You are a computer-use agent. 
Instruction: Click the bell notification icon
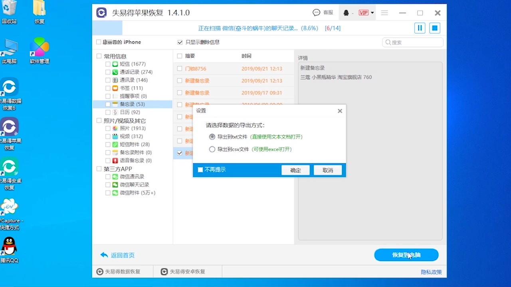346,13
